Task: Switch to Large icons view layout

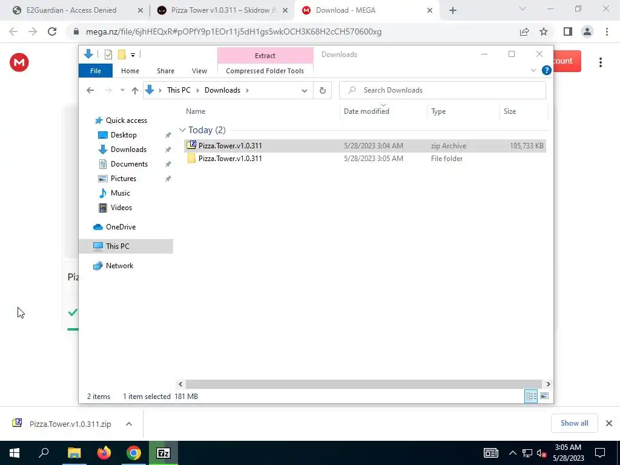Action: 544,396
